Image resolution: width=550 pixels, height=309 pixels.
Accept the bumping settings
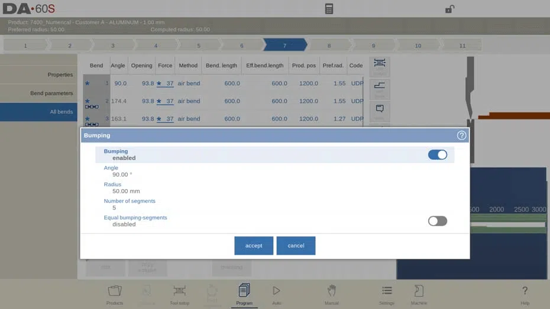[254, 246]
